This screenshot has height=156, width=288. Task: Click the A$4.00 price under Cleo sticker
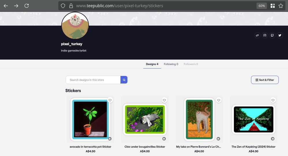pyautogui.click(x=145, y=151)
